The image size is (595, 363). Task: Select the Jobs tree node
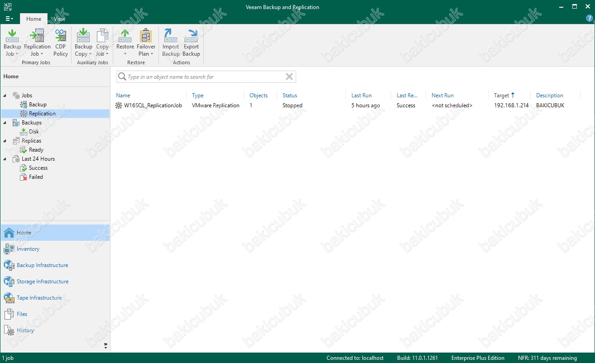click(x=27, y=96)
